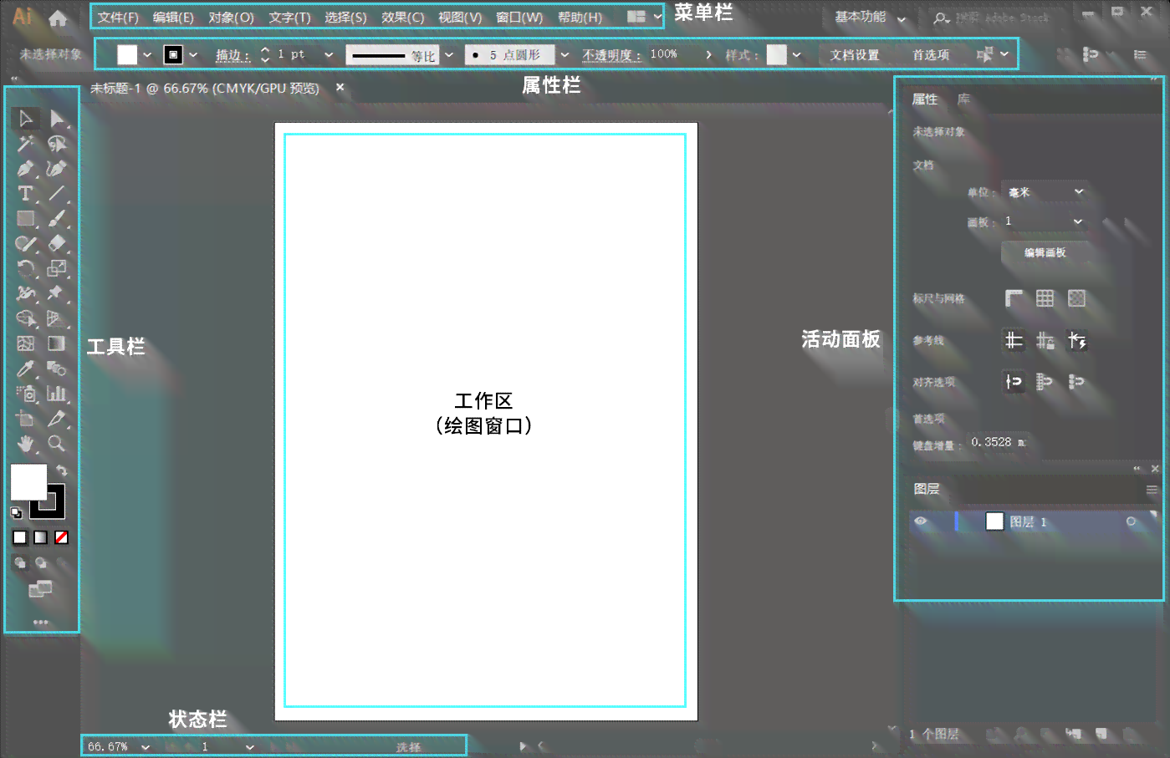Open the 基本功能 workspace dropdown
This screenshot has height=758, width=1170.
(870, 18)
